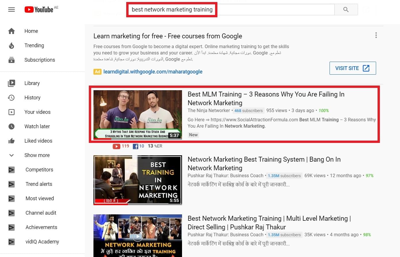400x257 pixels.
Task: Open vidIQ Trend alerts icon
Action: [x=12, y=184]
